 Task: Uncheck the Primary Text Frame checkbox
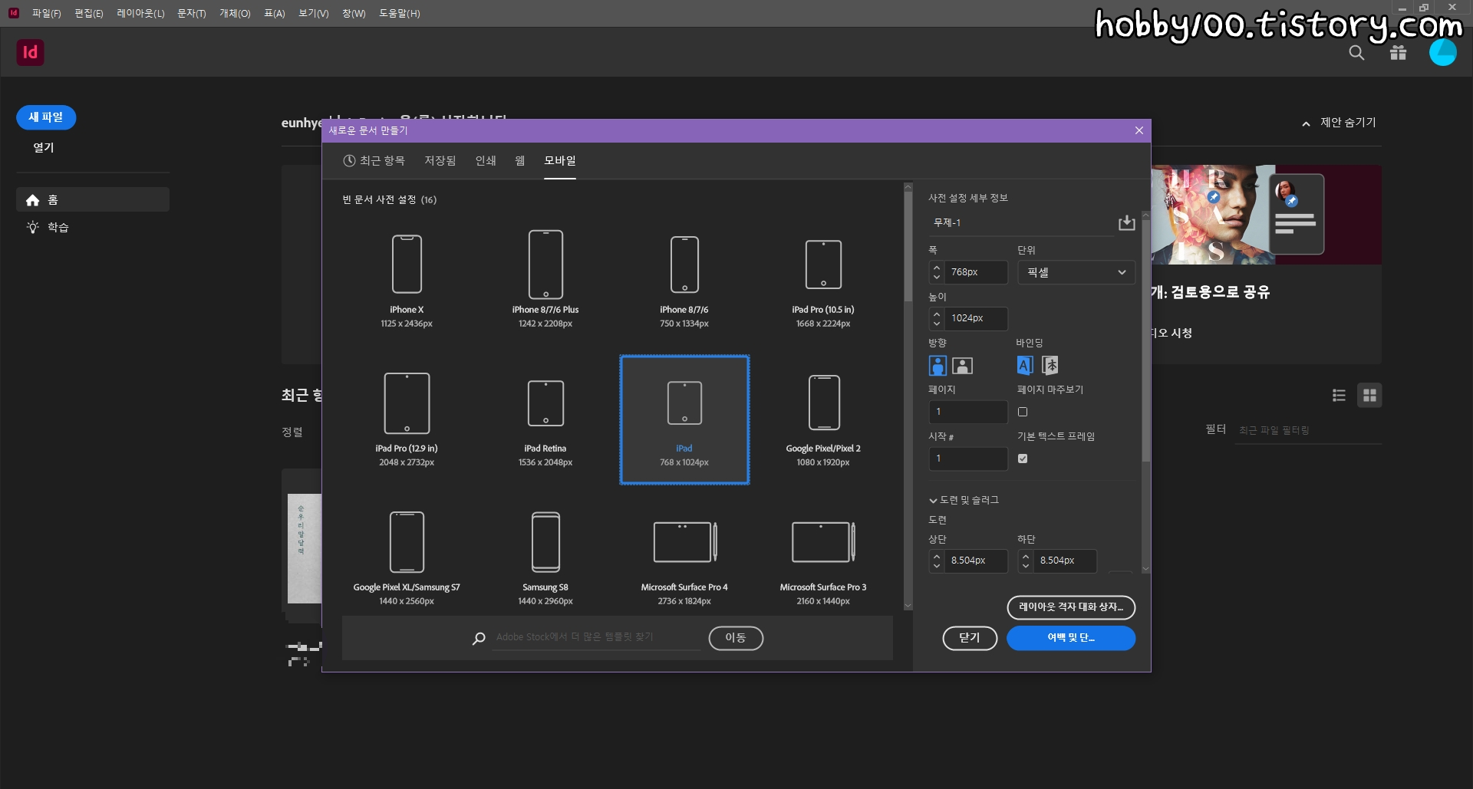point(1023,459)
